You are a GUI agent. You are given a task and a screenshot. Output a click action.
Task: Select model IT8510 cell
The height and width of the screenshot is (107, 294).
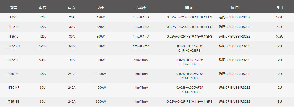tap(14, 17)
